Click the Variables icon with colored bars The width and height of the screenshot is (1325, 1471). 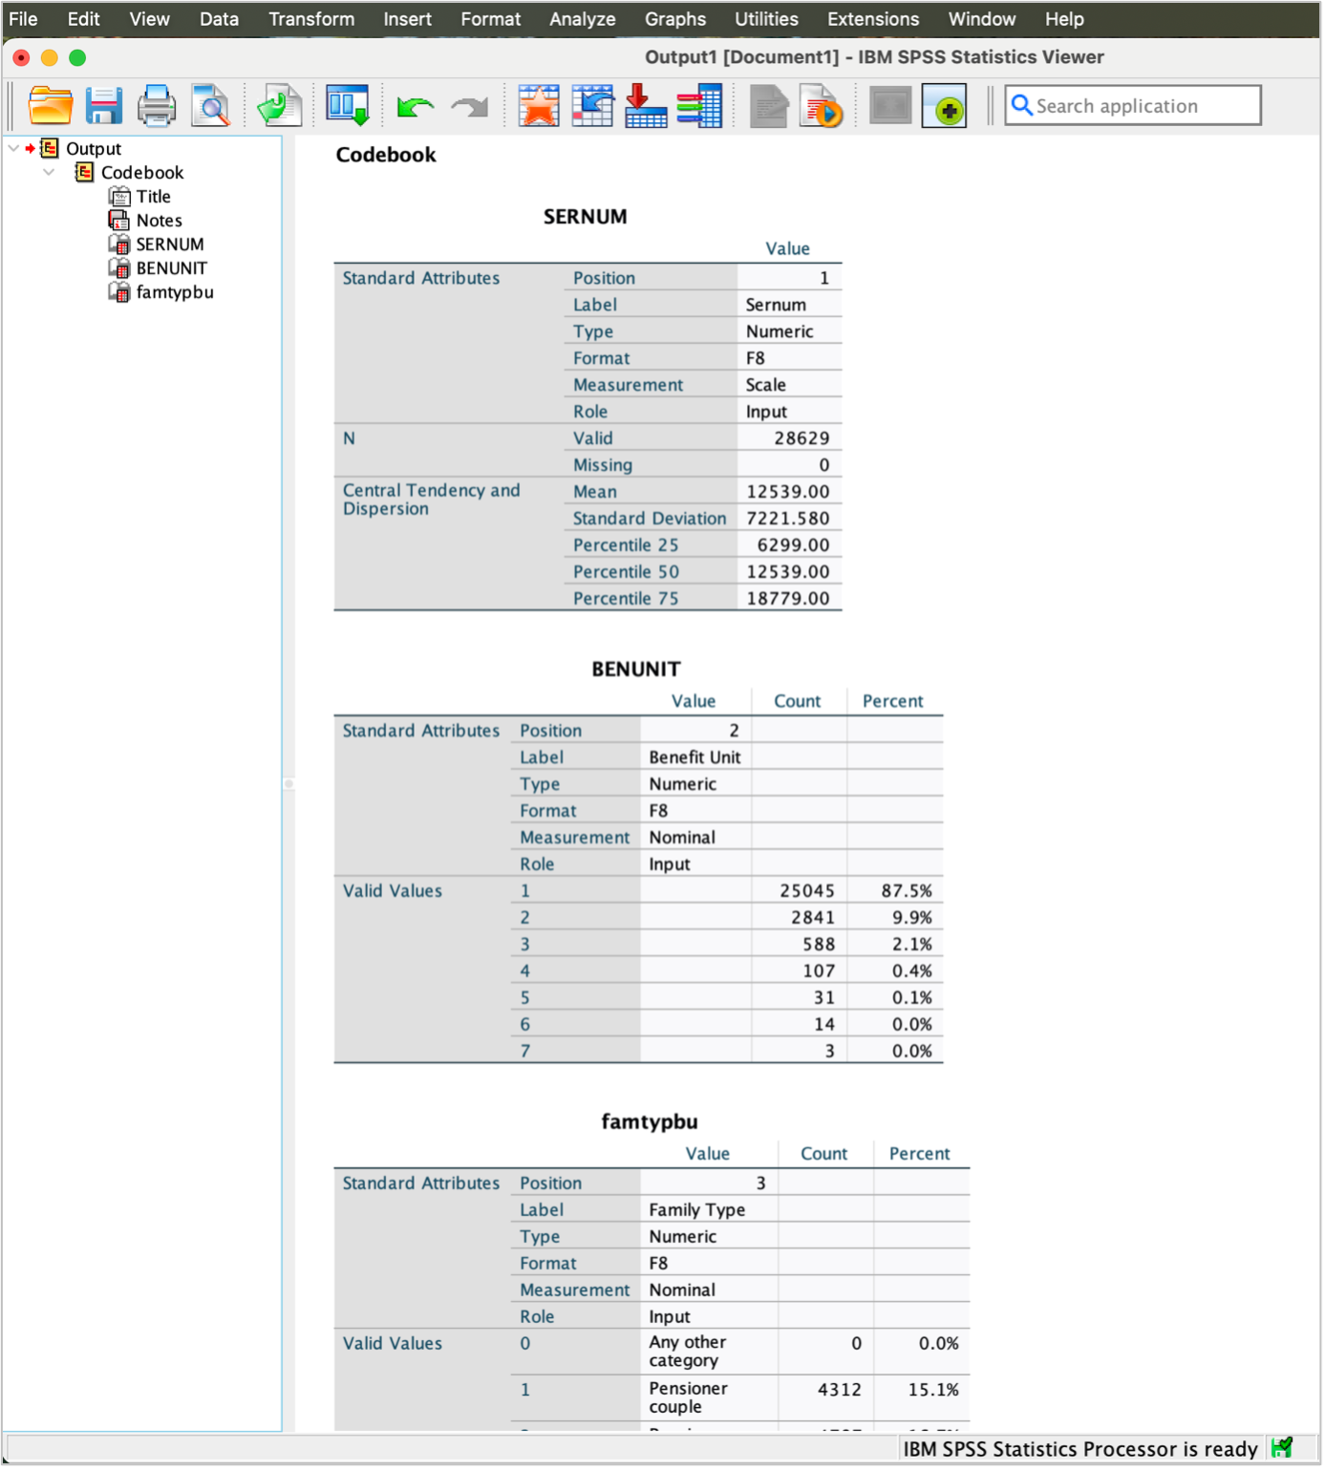pos(699,106)
